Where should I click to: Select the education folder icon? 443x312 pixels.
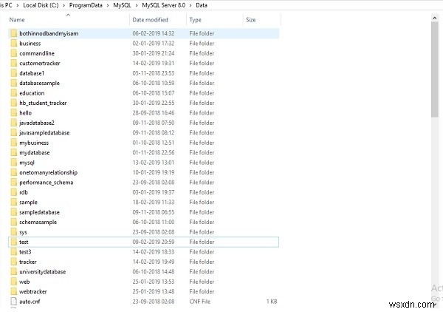coord(13,92)
